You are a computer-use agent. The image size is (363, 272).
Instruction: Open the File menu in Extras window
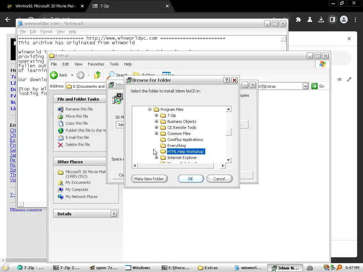(x=54, y=64)
